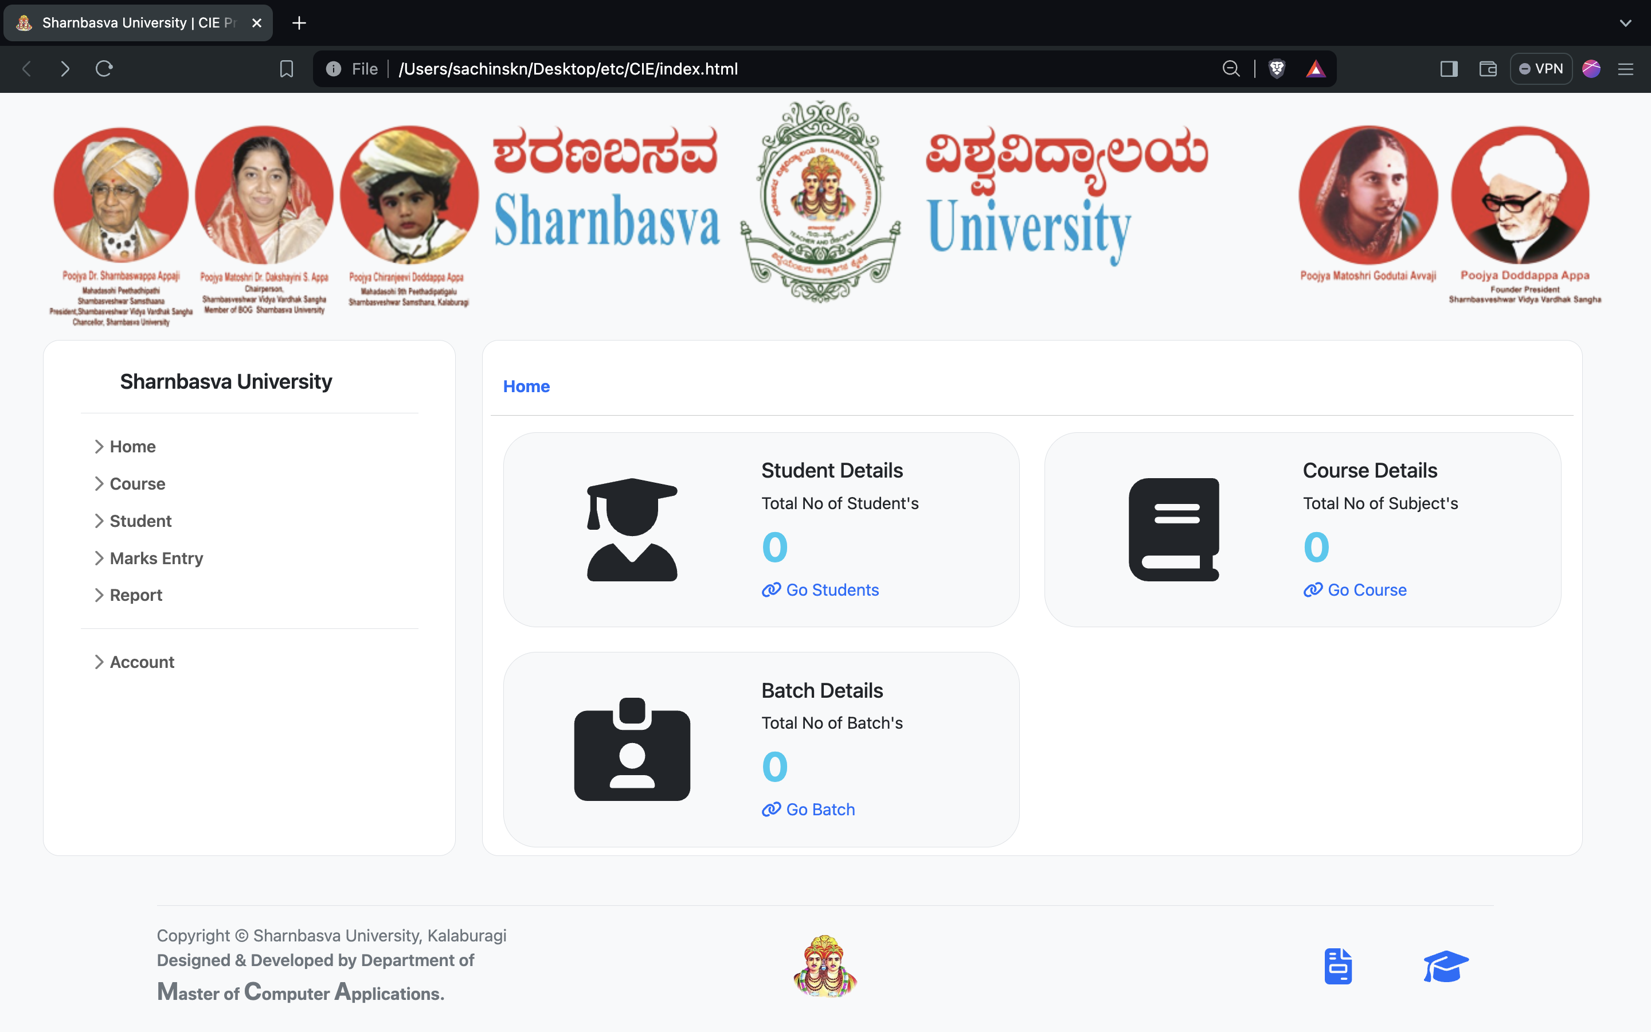
Task: Click the blue Home breadcrumb link
Action: (526, 386)
